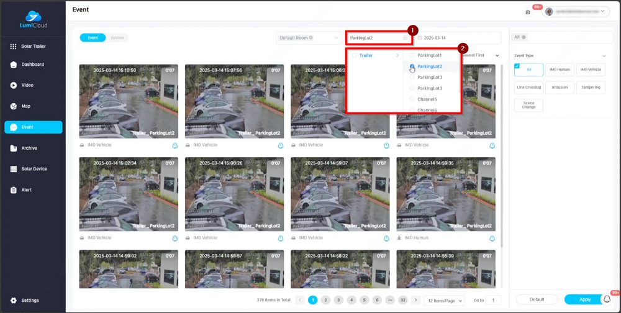Open the Settings gear icon

pyautogui.click(x=14, y=301)
